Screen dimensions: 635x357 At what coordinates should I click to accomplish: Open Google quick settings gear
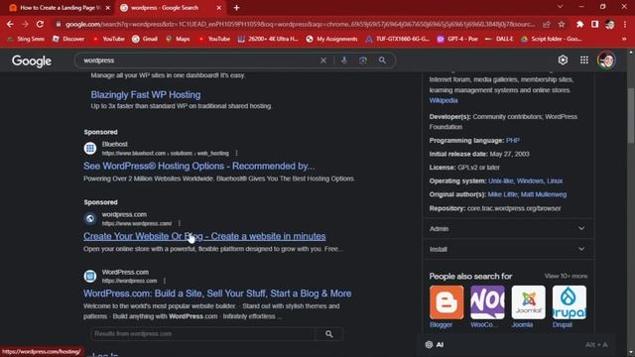(x=563, y=59)
